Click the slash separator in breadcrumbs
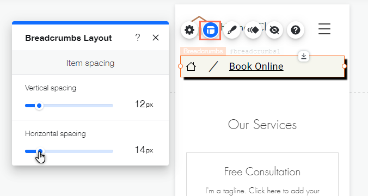 213,66
